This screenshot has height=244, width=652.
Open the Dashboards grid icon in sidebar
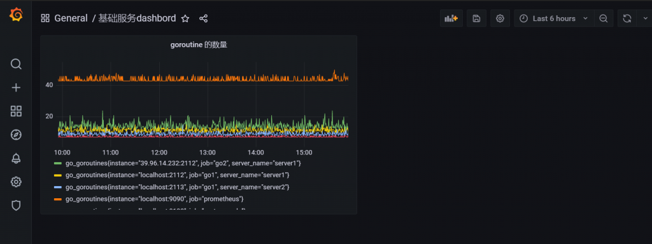coord(16,111)
